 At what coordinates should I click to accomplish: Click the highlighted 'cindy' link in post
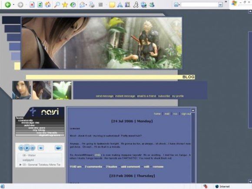[x=98, y=155]
